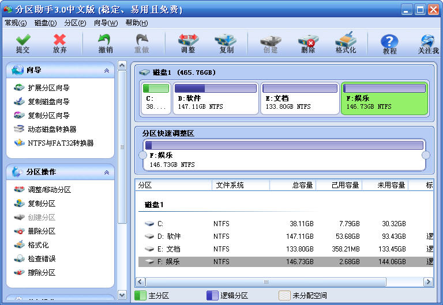The image size is (443, 305).
Task: Select the D:软件 partition block
Action: pos(215,98)
